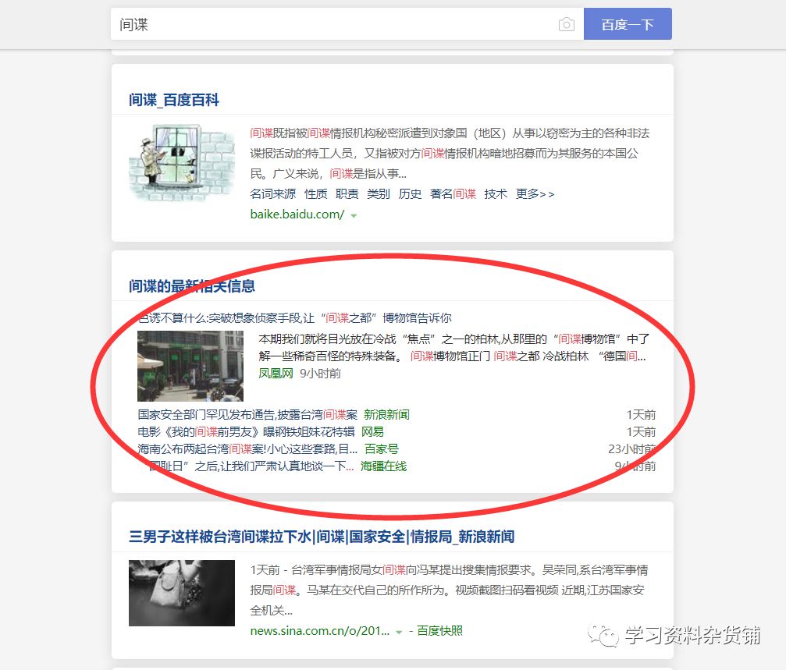Open the 历史 sublink
The height and width of the screenshot is (670, 786).
(x=410, y=193)
